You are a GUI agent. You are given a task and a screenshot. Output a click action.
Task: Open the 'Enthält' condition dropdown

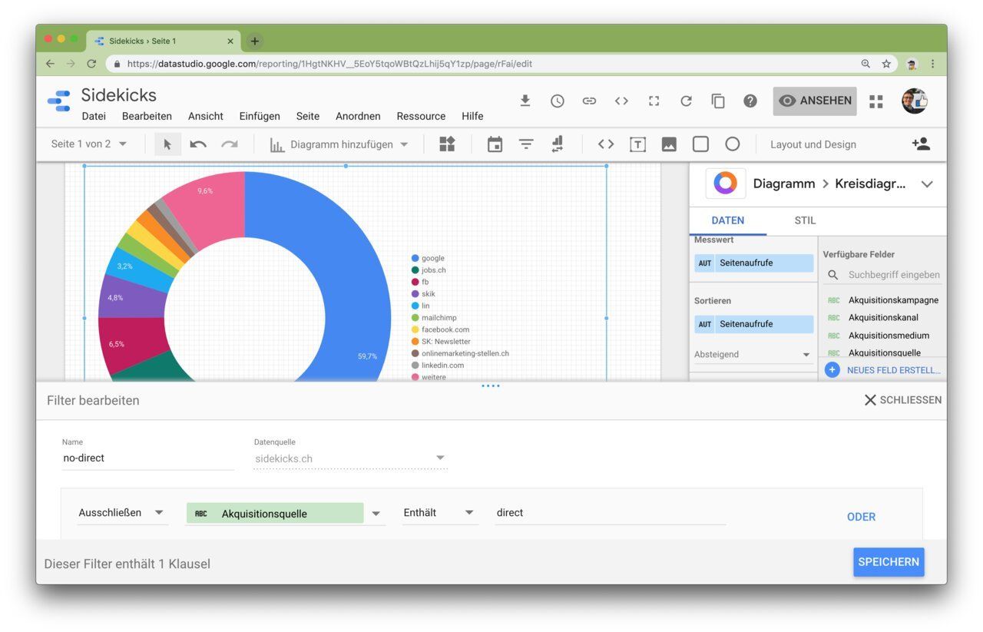pyautogui.click(x=440, y=513)
